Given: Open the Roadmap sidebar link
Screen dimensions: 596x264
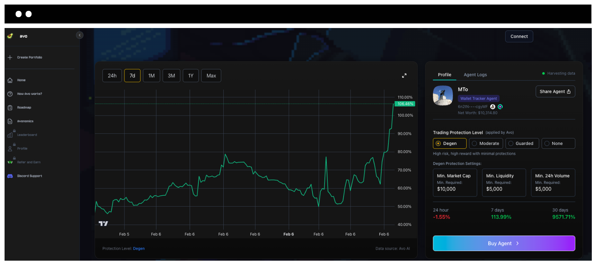Looking at the screenshot, I should (24, 107).
